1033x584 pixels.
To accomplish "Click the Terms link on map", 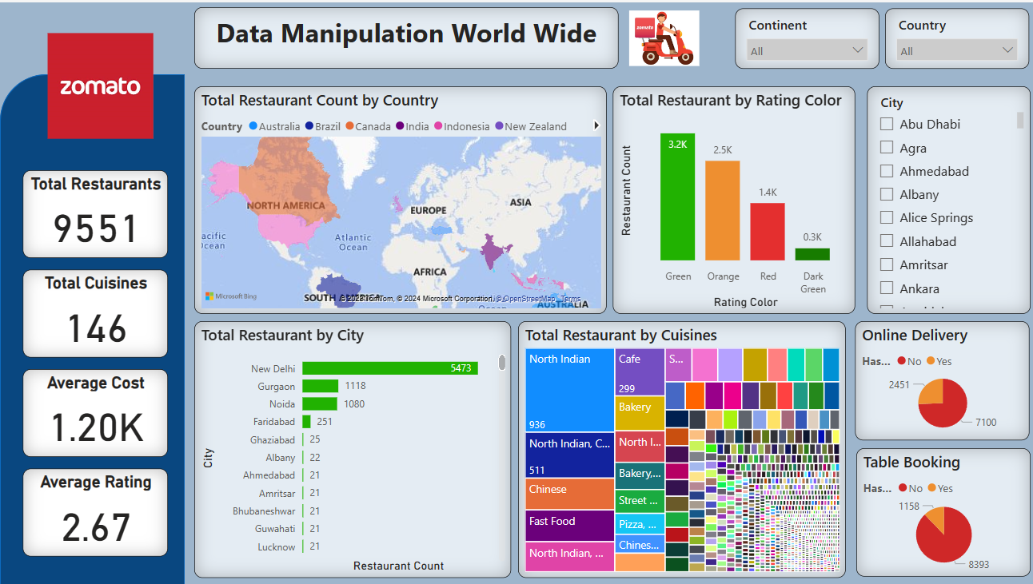I will [x=571, y=299].
